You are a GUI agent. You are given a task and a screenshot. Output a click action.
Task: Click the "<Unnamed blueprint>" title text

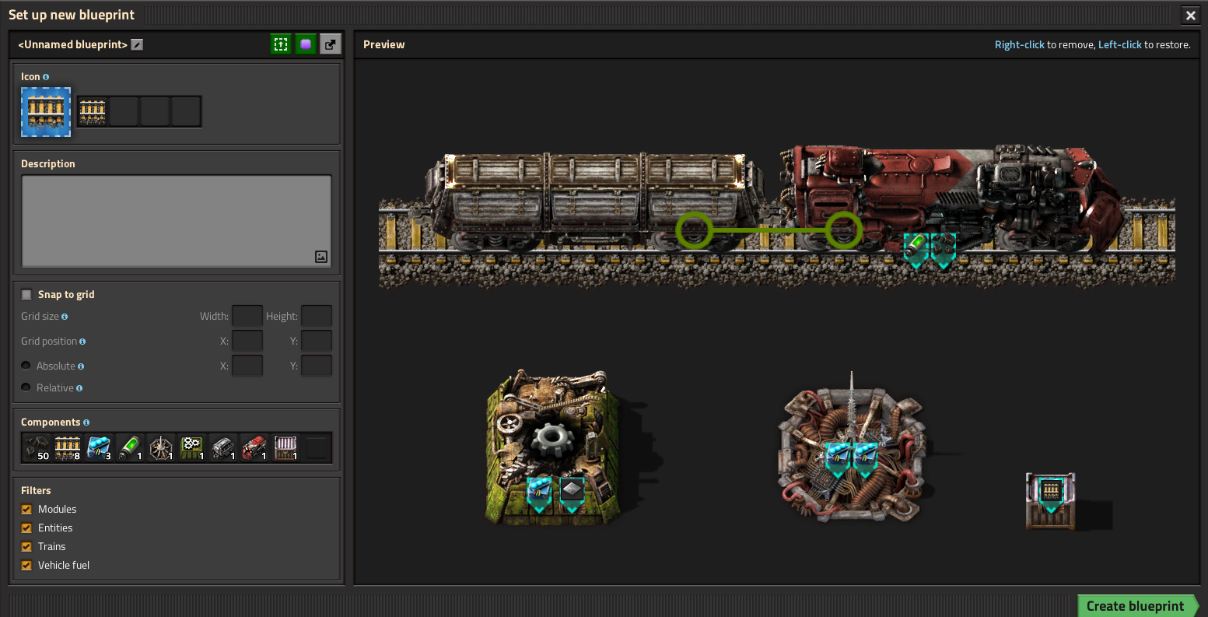(x=72, y=44)
